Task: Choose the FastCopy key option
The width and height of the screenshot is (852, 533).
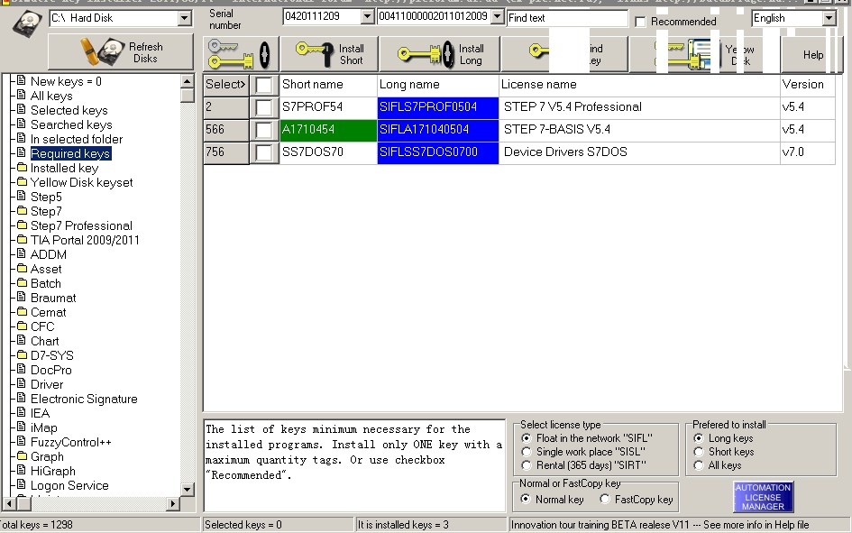Action: (x=606, y=500)
